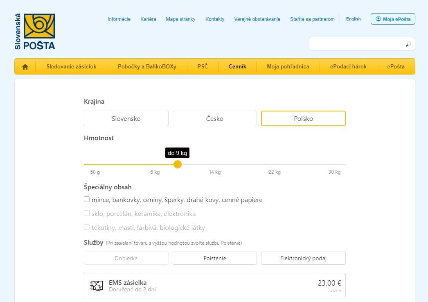Image resolution: width=428 pixels, height=302 pixels.
Task: Navigate to Pobočky a BalíkoBOXy
Action: pos(147,66)
